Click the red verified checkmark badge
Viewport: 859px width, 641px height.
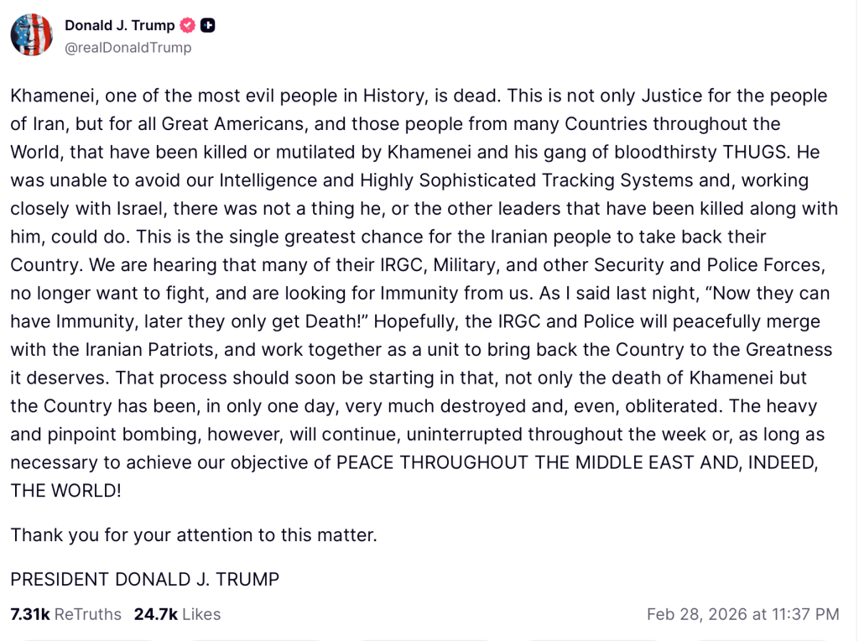pyautogui.click(x=188, y=25)
